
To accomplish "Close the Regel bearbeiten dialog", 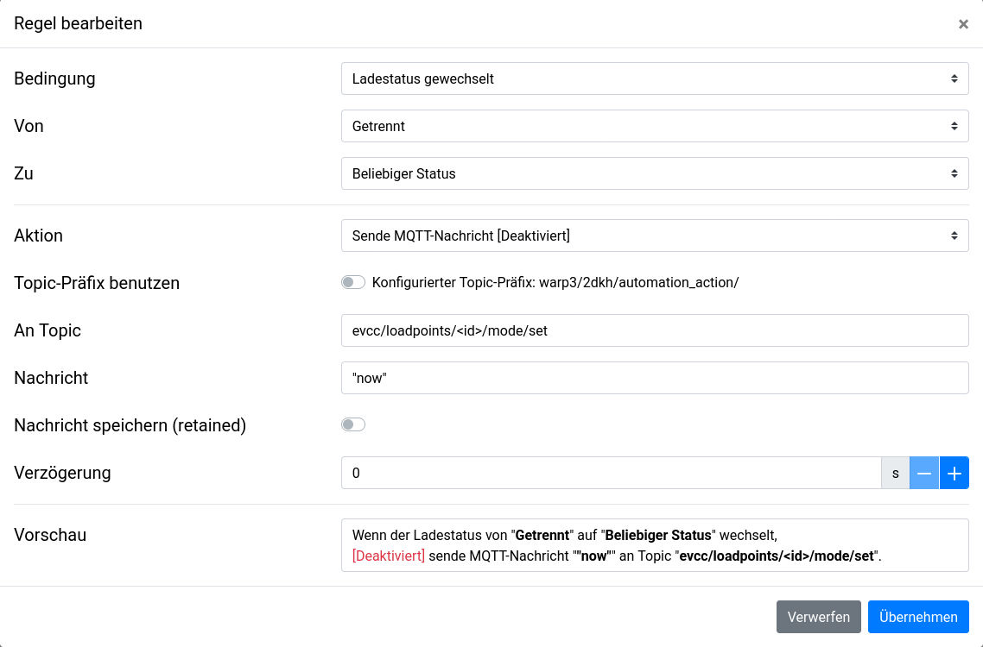I will tap(963, 24).
